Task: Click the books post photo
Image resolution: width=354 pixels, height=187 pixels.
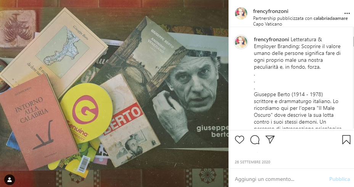Action: point(114,93)
